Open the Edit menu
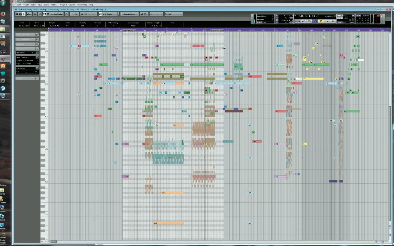 (x=19, y=5)
